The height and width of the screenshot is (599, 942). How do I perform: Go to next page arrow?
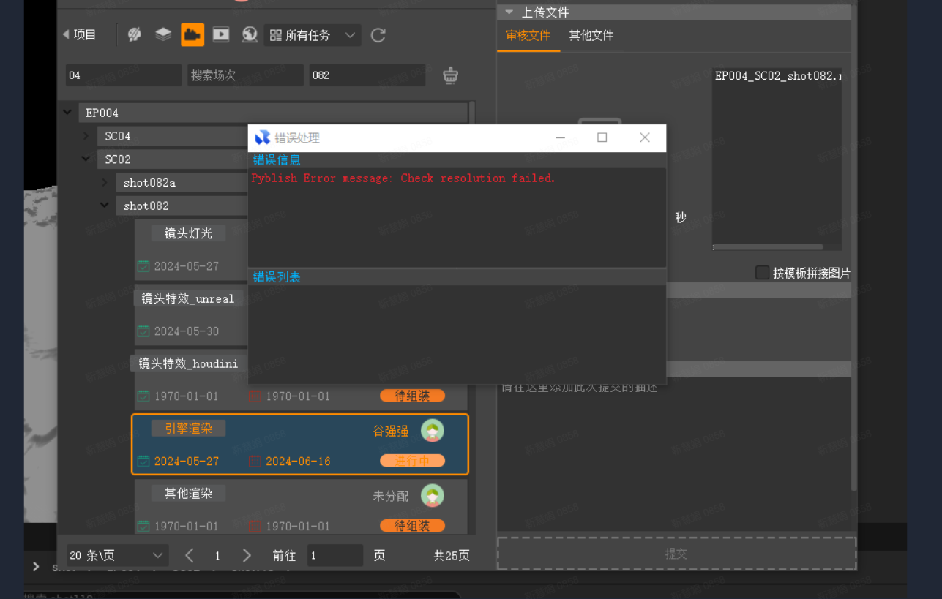247,556
